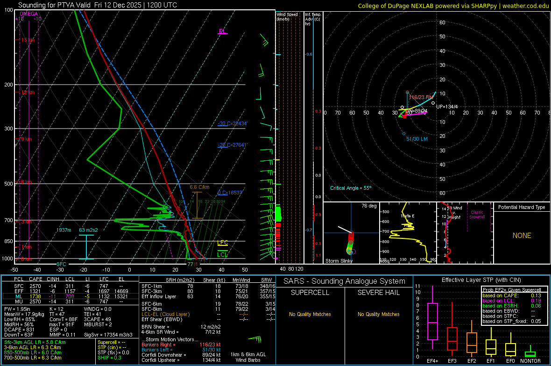Screen dimensions: 551x366
Task: Click the STP (fix) = 0.0 value
Action: (113, 352)
